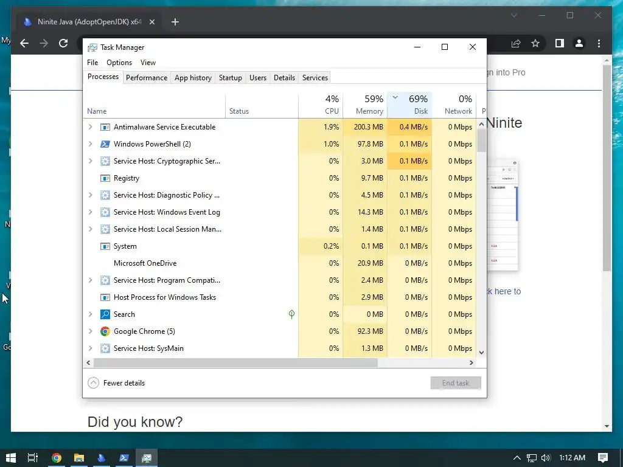Expand the Windows PowerShell (2) group
Image resolution: width=623 pixels, height=467 pixels.
(90, 144)
